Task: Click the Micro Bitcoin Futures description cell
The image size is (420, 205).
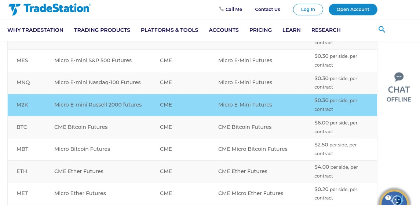Action: click(x=82, y=149)
